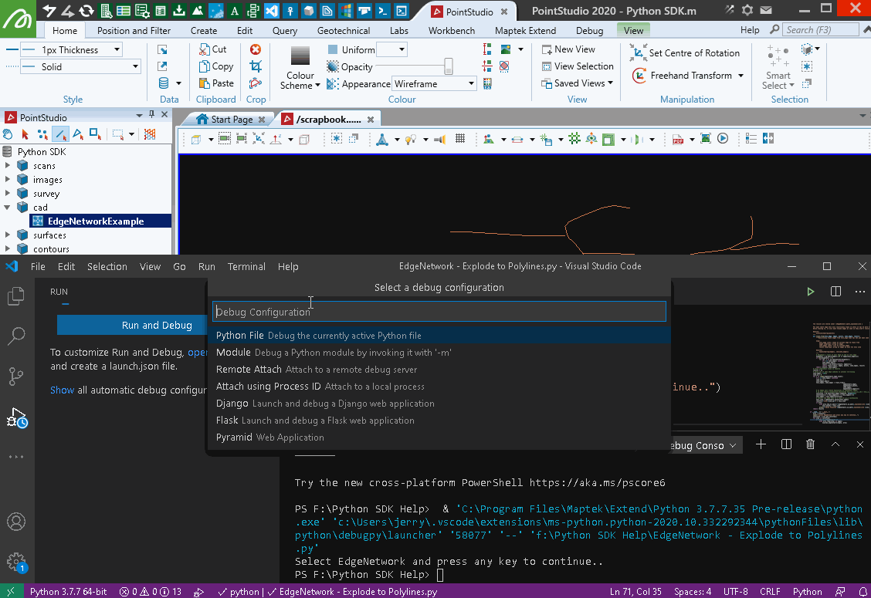Viewport: 871px width, 598px height.
Task: Open Run and Debug view icon in activity bar
Action: coord(16,417)
